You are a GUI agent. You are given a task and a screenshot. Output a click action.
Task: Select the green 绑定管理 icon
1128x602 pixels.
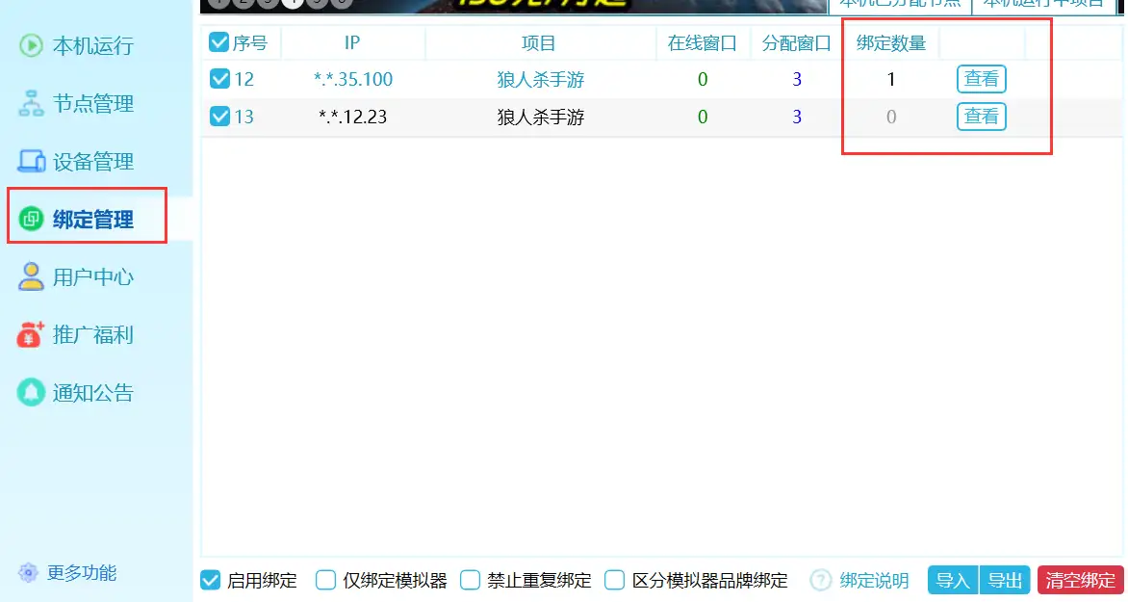click(x=32, y=220)
